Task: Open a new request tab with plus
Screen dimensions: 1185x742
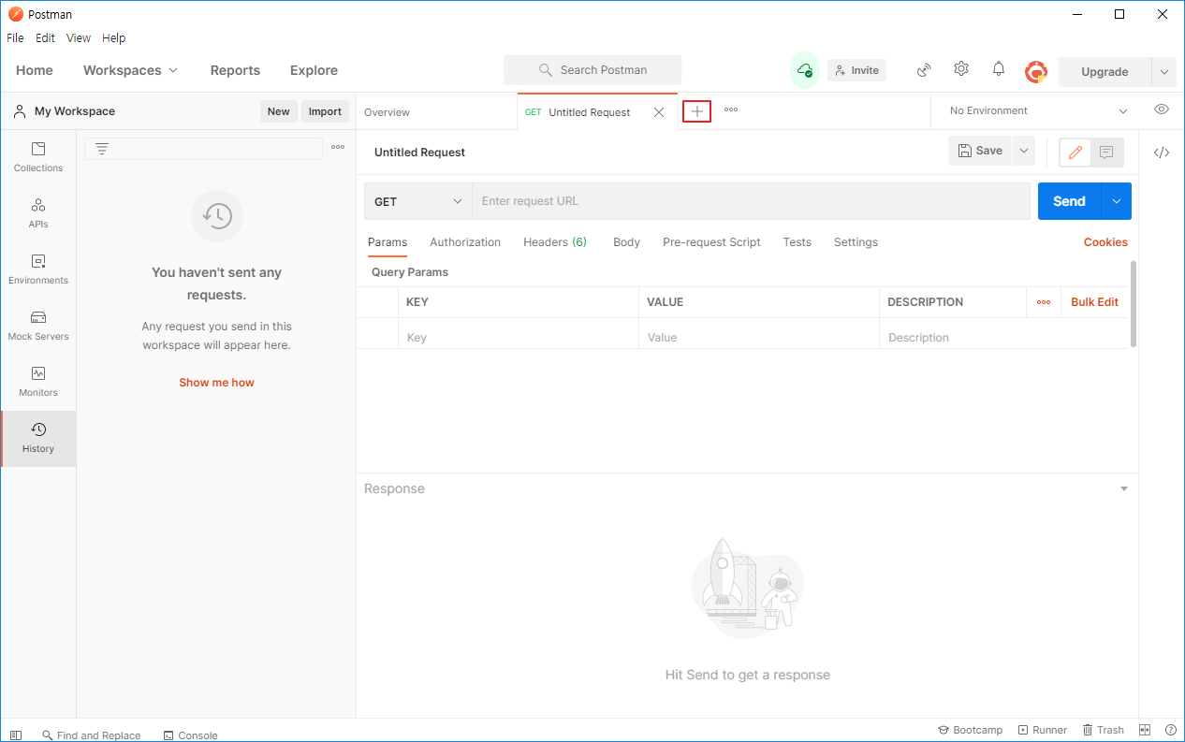Action: coord(696,111)
